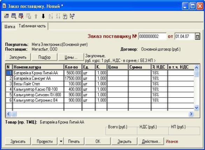Screen dimensions: 205x150
Task: Activate the context help cursor icon
Action: coord(72,16)
